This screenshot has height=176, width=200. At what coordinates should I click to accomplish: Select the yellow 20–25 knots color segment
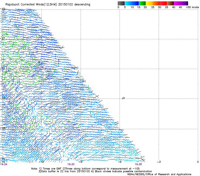[x=149, y=3]
